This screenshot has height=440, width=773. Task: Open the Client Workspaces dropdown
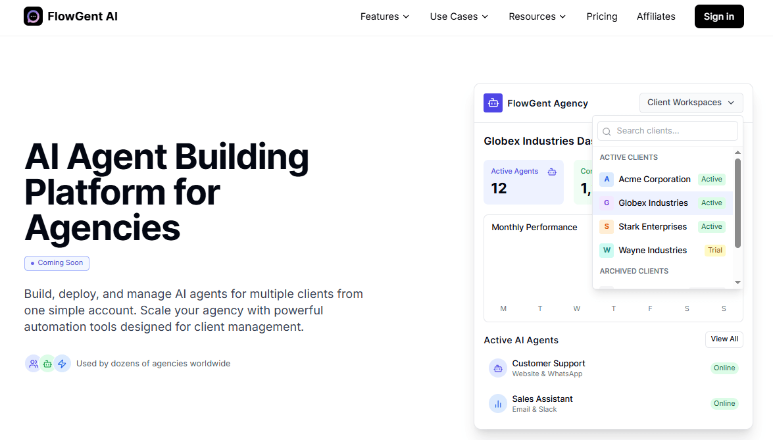coord(691,102)
